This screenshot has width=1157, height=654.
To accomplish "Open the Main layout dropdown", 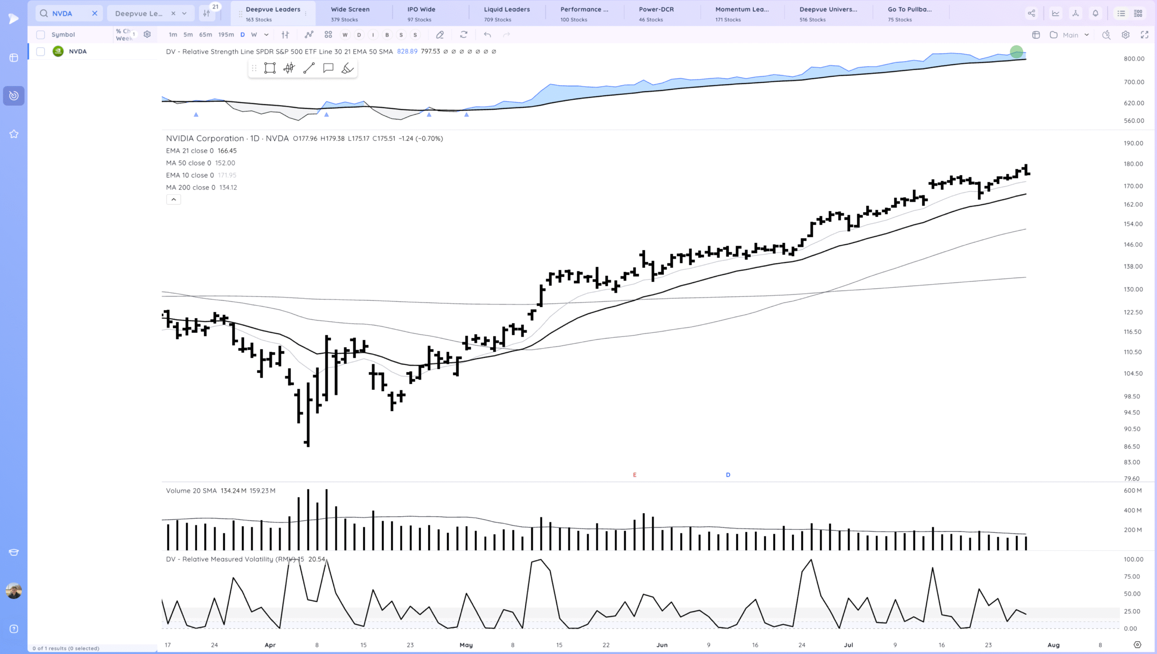I will [1070, 35].
